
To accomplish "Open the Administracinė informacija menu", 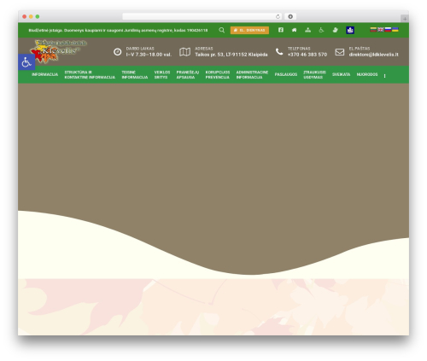I will [x=252, y=74].
